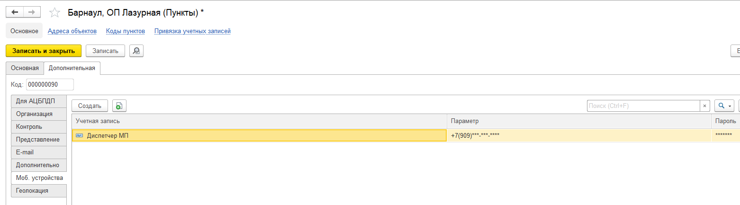Switch to the Основная tab
The height and width of the screenshot is (205, 740).
[25, 68]
